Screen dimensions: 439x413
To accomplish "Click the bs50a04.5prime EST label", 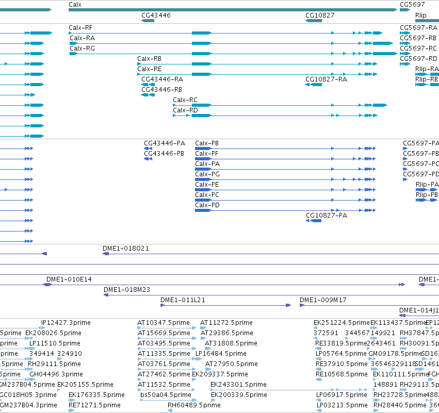I will point(166,395).
